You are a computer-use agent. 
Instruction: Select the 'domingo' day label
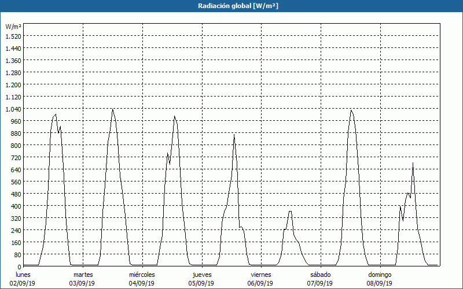click(380, 275)
